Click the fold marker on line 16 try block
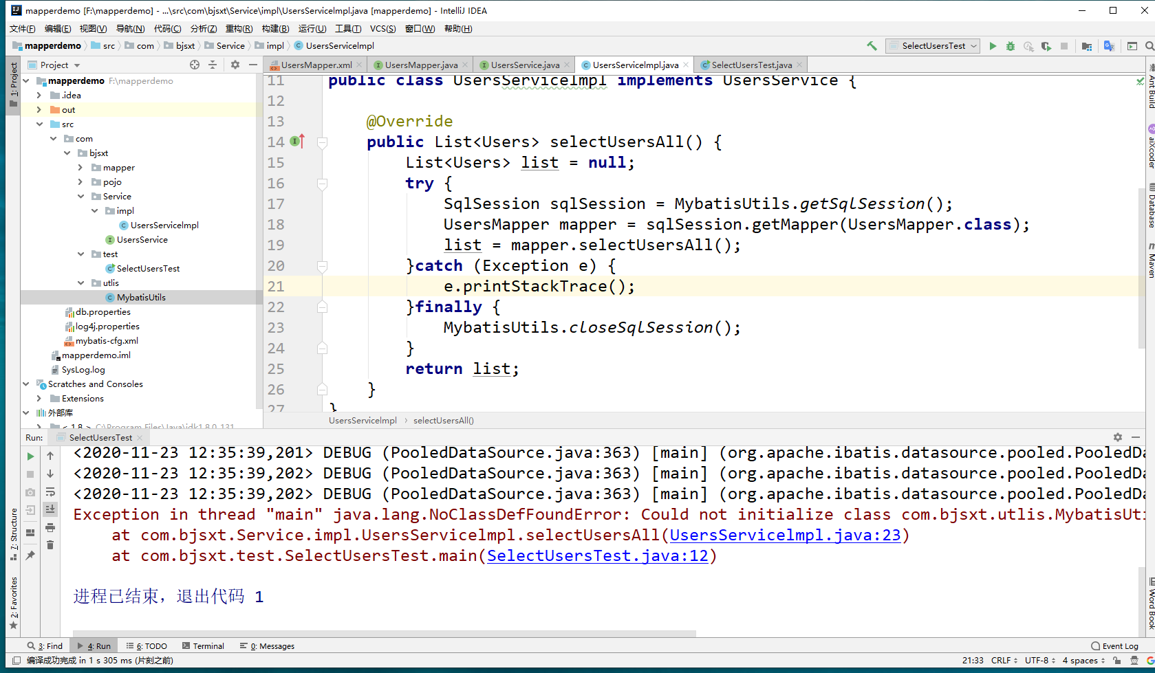1155x673 pixels. click(x=321, y=184)
